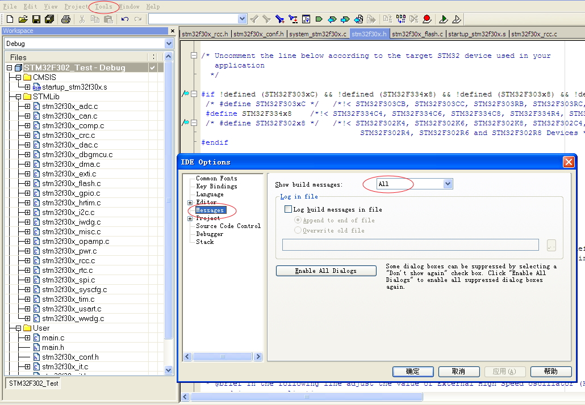Create a new document with the New icon
585x405 pixels.
10,19
